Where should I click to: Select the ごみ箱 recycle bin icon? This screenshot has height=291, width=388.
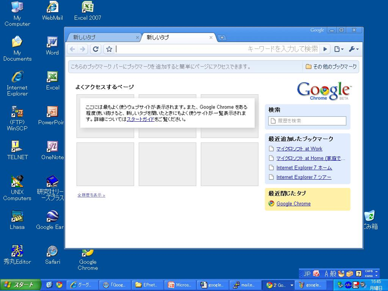[x=371, y=220]
